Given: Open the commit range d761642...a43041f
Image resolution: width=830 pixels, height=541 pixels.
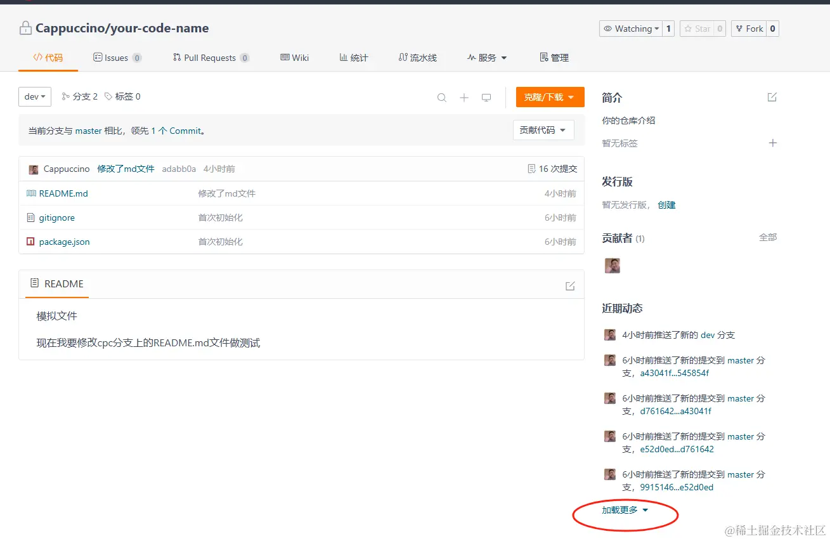Looking at the screenshot, I should 676,411.
